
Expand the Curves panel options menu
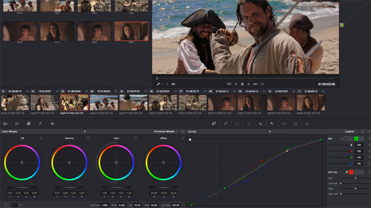click(369, 132)
